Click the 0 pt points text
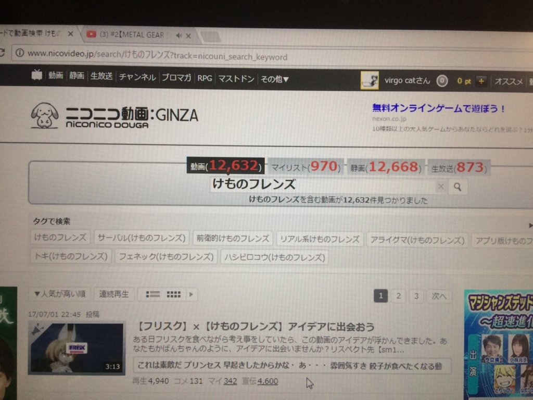Image resolution: width=533 pixels, height=400 pixels. (x=464, y=81)
